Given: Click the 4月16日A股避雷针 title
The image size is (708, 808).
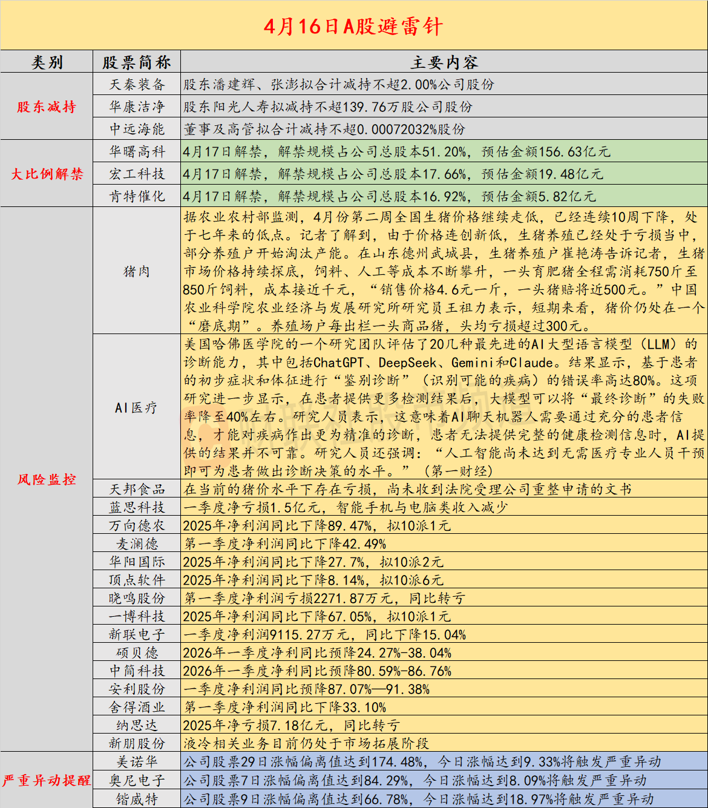Looking at the screenshot, I should (x=354, y=27).
